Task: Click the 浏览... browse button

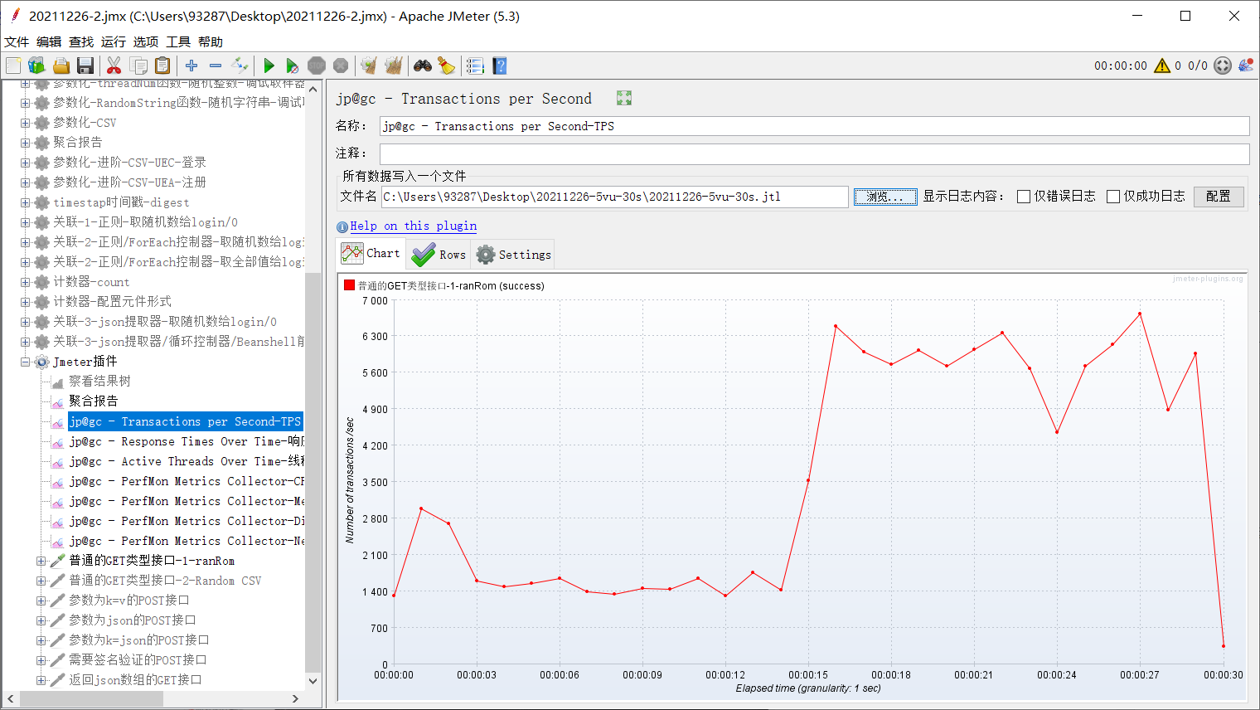Action: (x=885, y=197)
